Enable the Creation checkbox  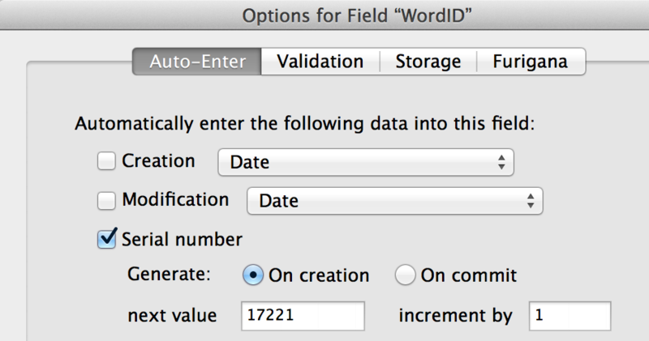click(107, 161)
